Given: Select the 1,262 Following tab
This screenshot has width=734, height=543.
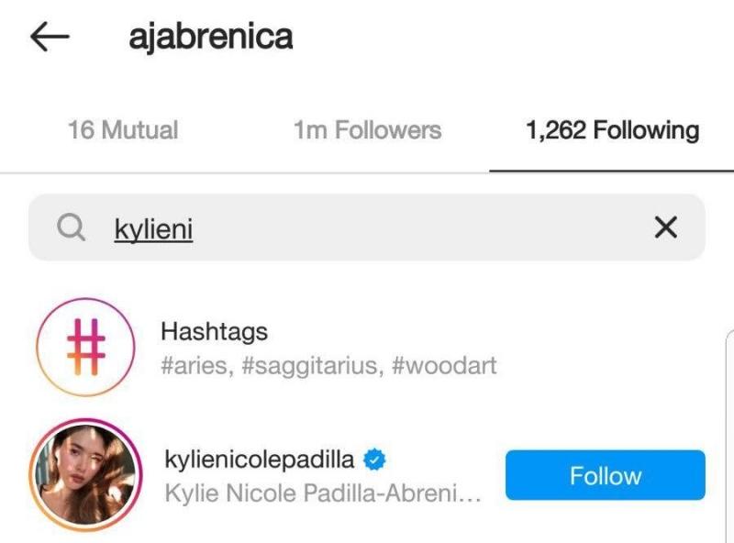Looking at the screenshot, I should [612, 129].
